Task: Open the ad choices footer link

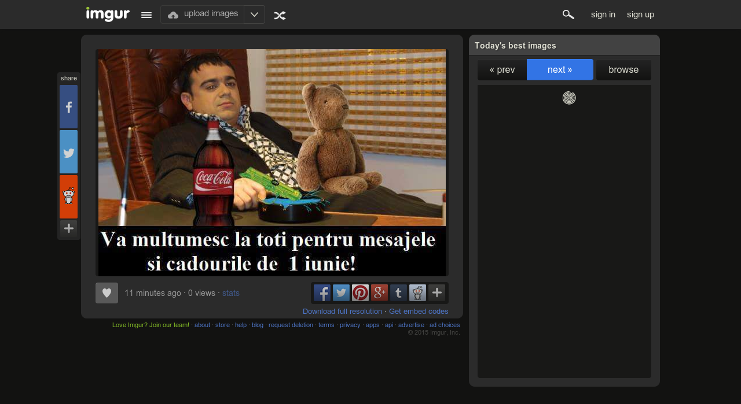Action: [x=445, y=325]
